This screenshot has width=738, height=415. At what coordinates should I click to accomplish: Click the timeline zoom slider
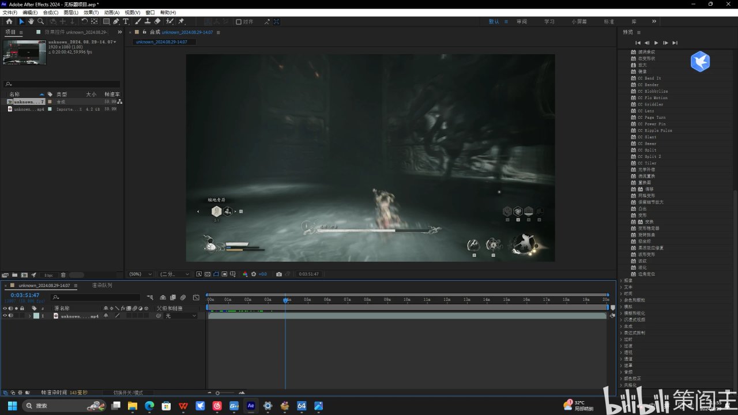tap(218, 393)
